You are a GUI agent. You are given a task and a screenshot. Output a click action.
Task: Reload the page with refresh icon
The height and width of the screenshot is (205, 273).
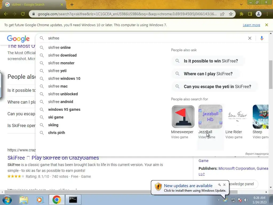23,14
